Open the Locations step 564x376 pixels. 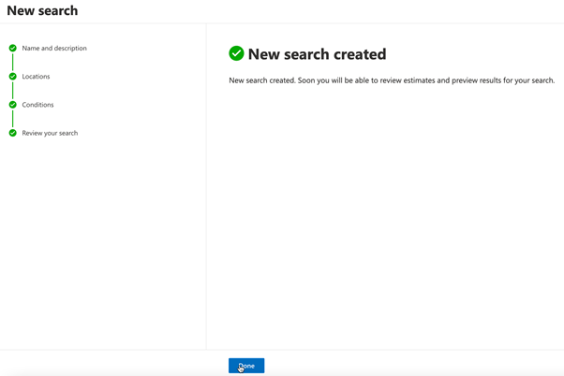(x=37, y=77)
